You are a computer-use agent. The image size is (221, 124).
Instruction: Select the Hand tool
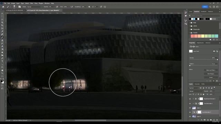[x=2, y=70]
